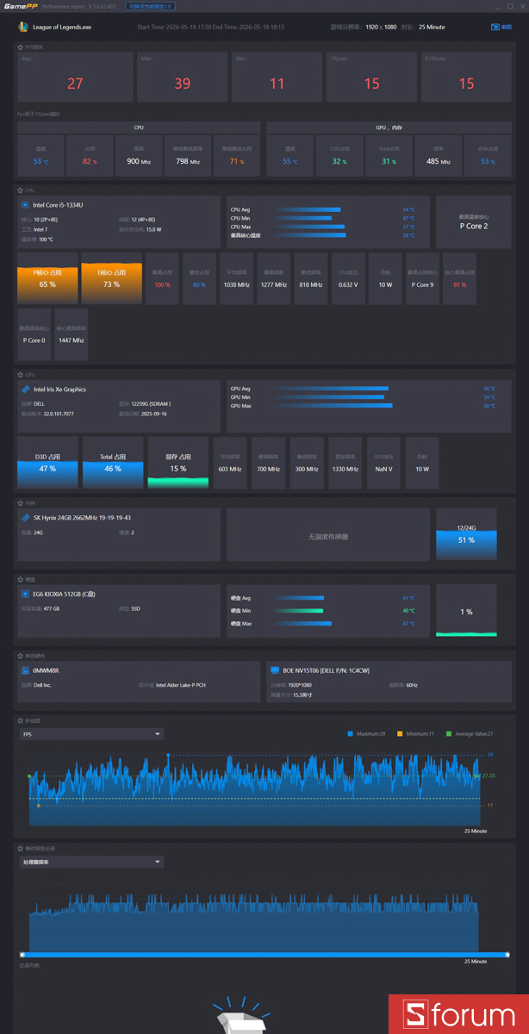529x1034 pixels.
Task: Click the Intel Alder Lake-P PCH chipset text
Action: click(x=181, y=686)
